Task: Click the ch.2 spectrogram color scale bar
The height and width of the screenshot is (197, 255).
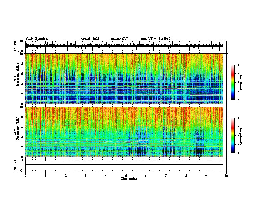Action: click(233, 136)
